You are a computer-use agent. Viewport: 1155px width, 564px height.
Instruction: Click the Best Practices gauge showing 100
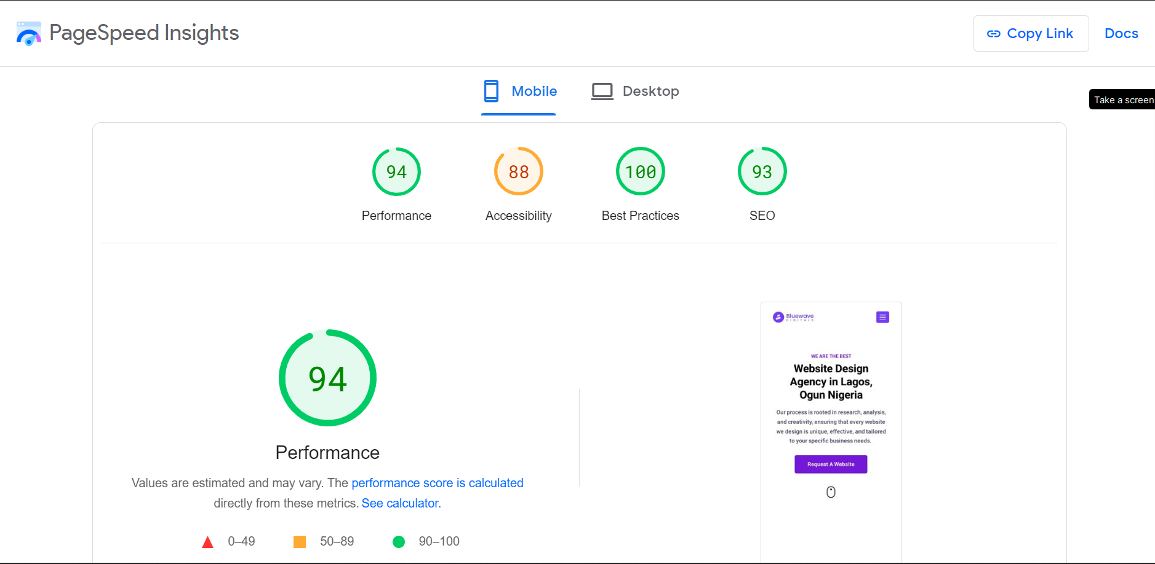640,171
